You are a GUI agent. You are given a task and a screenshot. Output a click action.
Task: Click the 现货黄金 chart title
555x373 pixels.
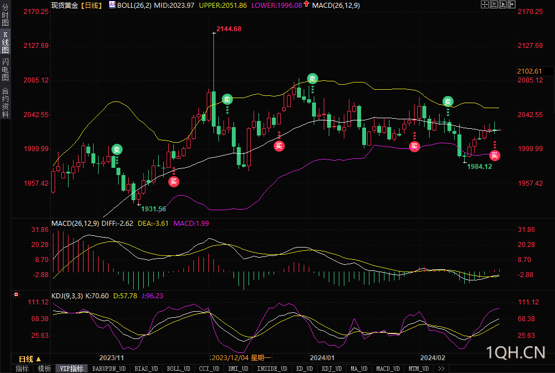65,6
